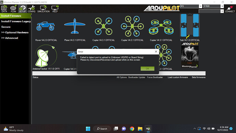Click the Beta firmwares link
Image resolution: width=236 pixels, height=133 pixels.
click(x=198, y=77)
